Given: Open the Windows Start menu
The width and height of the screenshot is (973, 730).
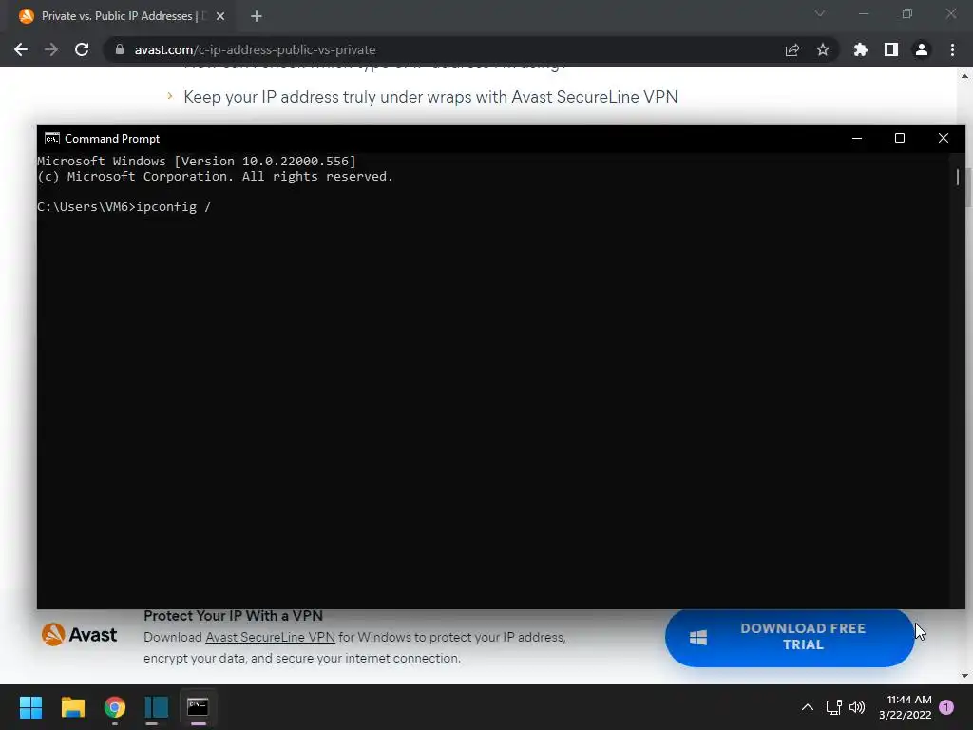Looking at the screenshot, I should pos(30,707).
